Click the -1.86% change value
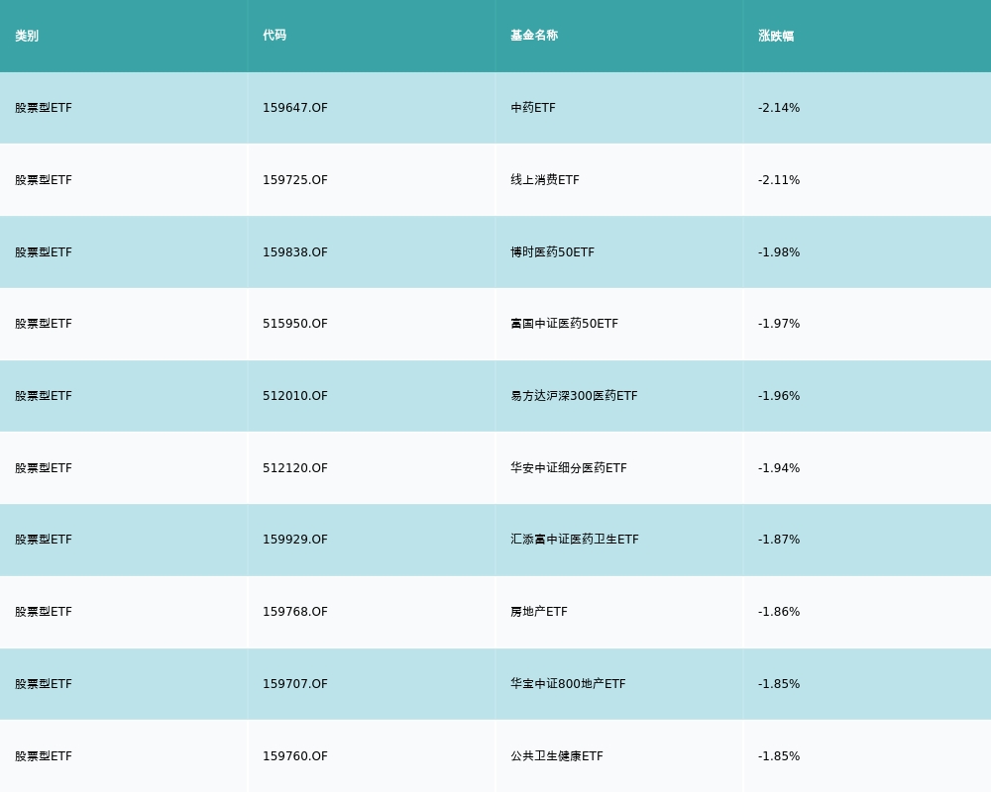The width and height of the screenshot is (991, 792). coord(779,612)
